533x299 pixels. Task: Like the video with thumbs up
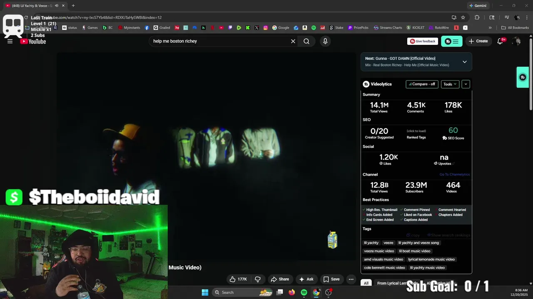point(238,279)
